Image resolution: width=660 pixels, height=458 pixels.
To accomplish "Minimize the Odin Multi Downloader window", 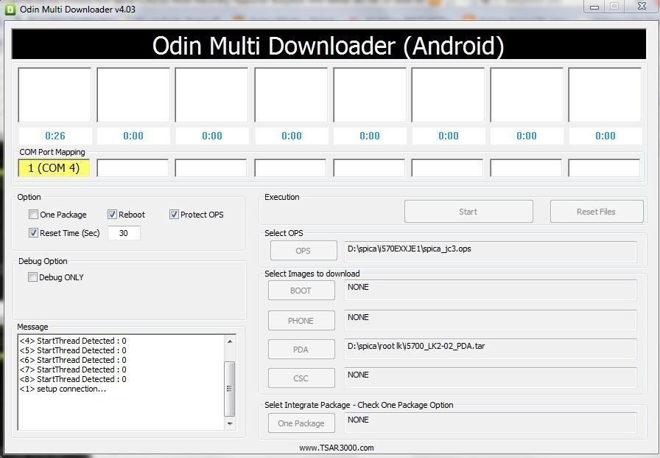I will pyautogui.click(x=594, y=7).
